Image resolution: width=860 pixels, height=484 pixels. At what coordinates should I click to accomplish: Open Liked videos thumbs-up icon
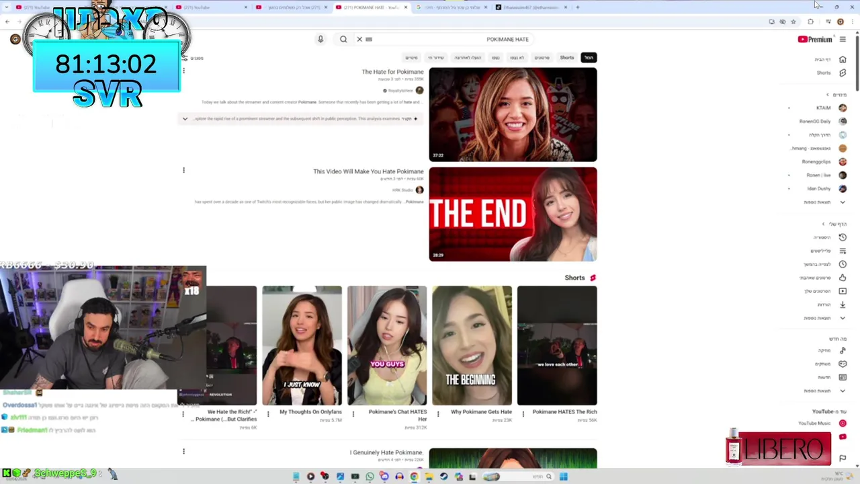pos(843,278)
